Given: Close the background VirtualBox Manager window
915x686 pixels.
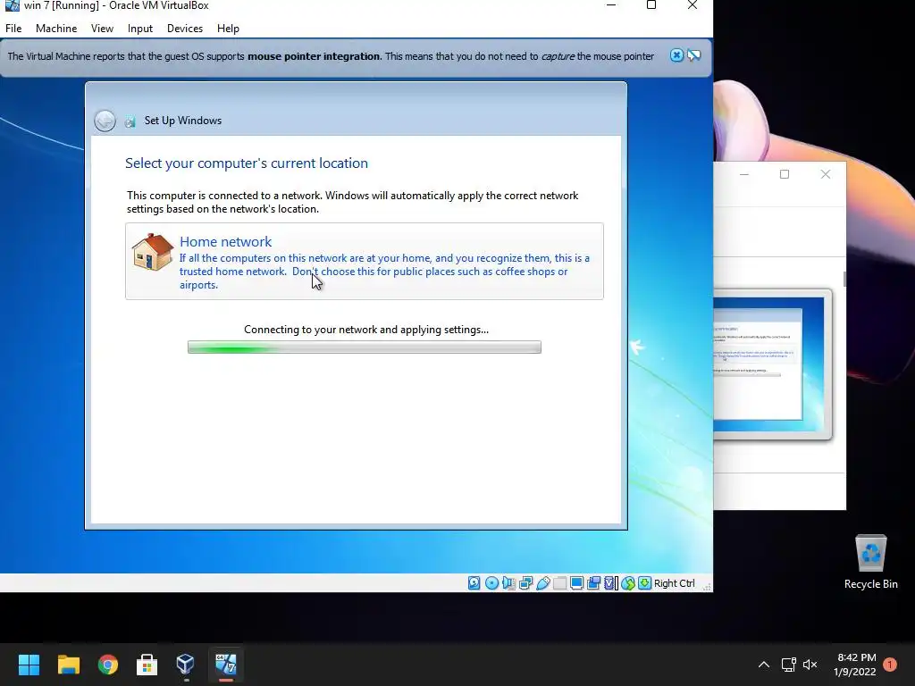Looking at the screenshot, I should click(825, 174).
